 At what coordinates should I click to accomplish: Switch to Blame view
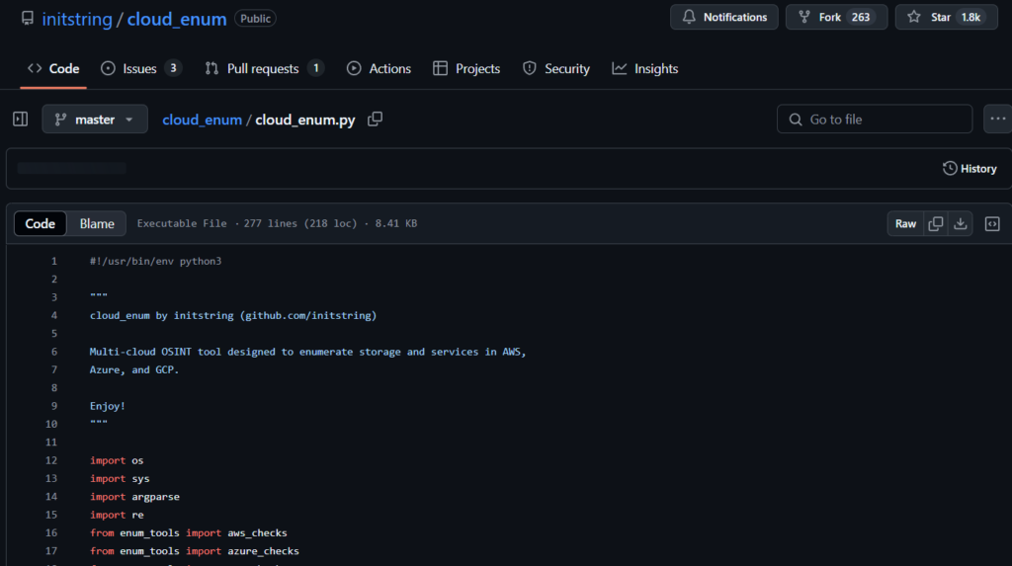(x=97, y=223)
